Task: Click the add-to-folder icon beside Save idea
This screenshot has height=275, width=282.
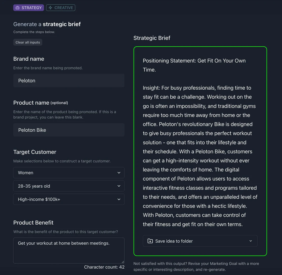Action: click(x=150, y=241)
